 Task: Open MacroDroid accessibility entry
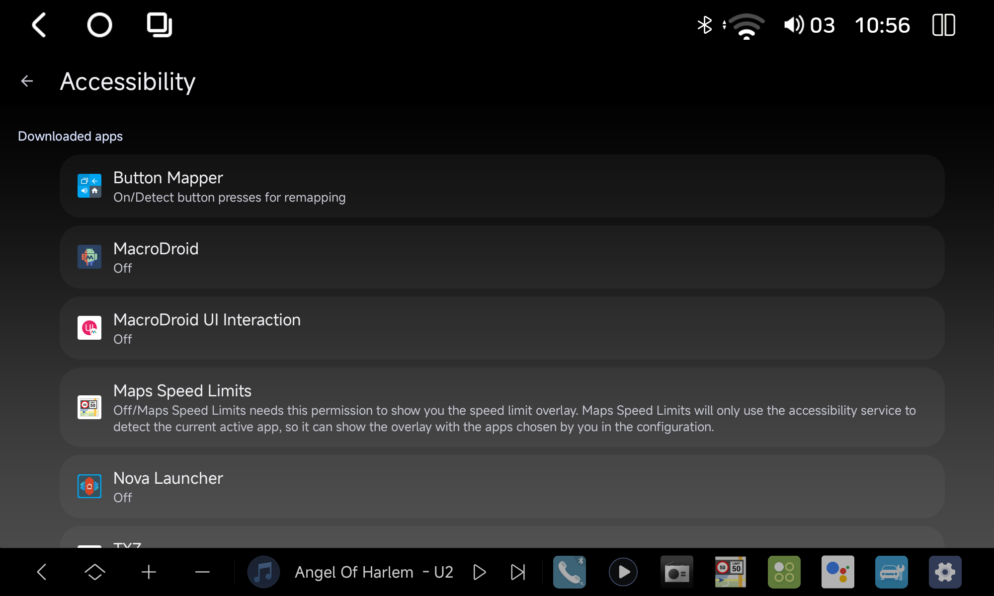coord(502,257)
